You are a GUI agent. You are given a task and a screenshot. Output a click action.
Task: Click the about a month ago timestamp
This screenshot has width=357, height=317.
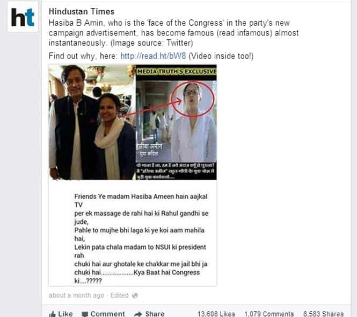pyautogui.click(x=76, y=295)
